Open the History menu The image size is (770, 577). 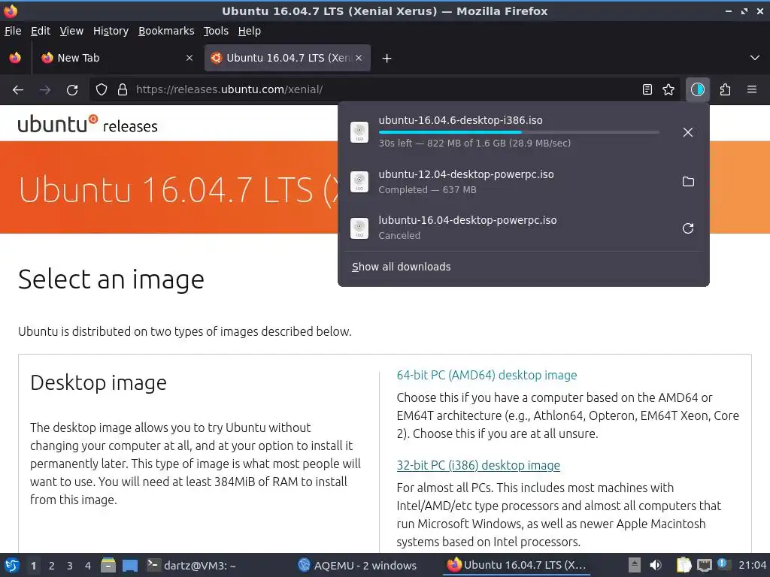[x=111, y=31]
